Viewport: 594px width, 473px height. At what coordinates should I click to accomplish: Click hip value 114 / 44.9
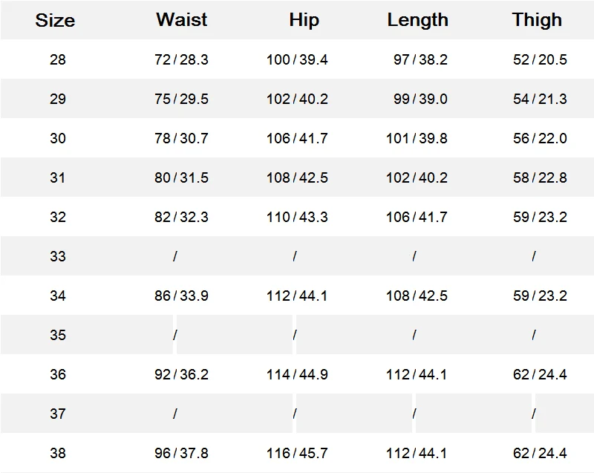(x=297, y=374)
